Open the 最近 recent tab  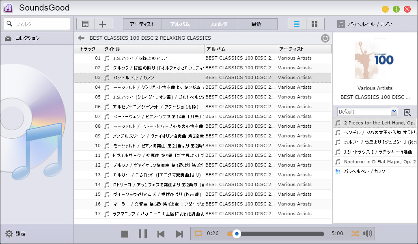click(257, 24)
